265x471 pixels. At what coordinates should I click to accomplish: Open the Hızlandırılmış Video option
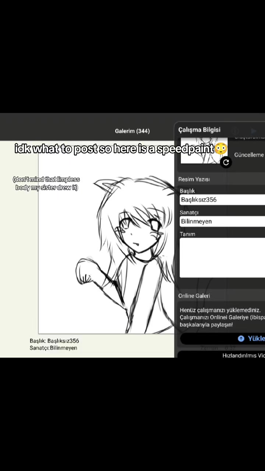(243, 355)
